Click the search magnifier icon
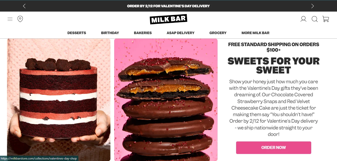The image size is (337, 161). pyautogui.click(x=315, y=19)
